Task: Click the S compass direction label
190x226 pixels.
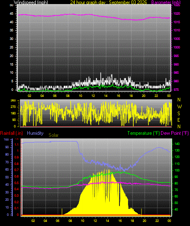Action: click(x=179, y=114)
